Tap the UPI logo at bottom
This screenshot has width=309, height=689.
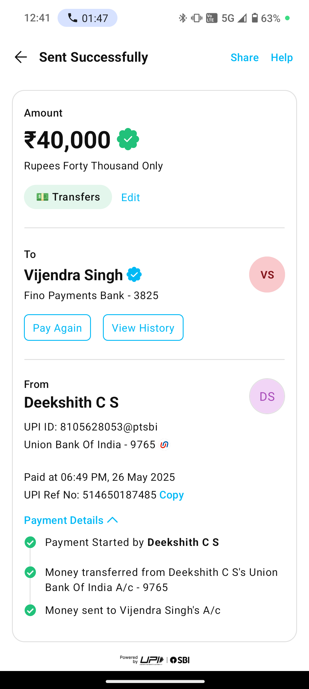152,660
